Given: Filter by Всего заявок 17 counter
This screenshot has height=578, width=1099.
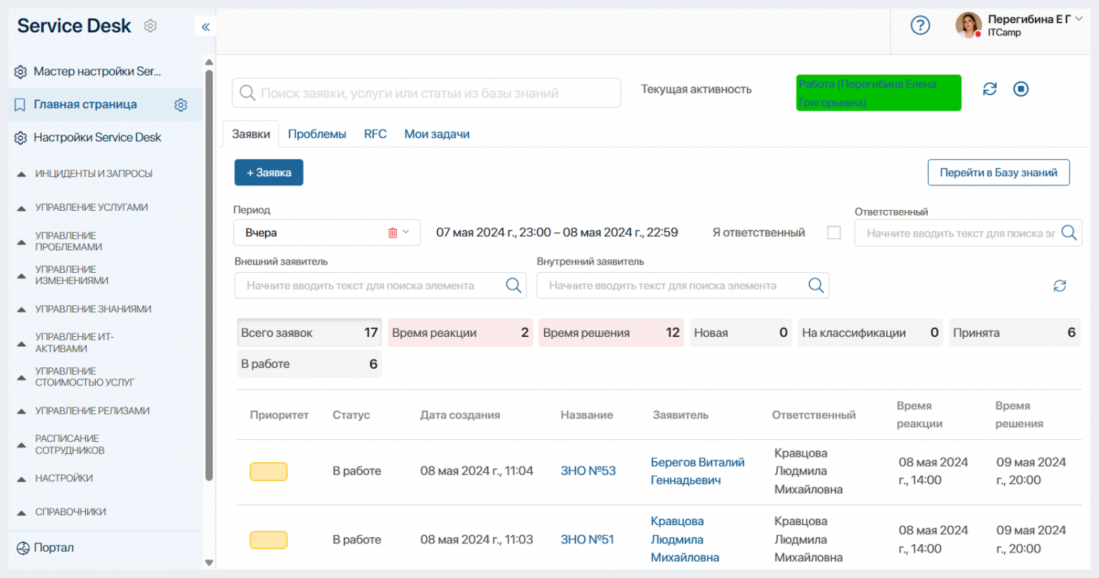Looking at the screenshot, I should [x=309, y=333].
